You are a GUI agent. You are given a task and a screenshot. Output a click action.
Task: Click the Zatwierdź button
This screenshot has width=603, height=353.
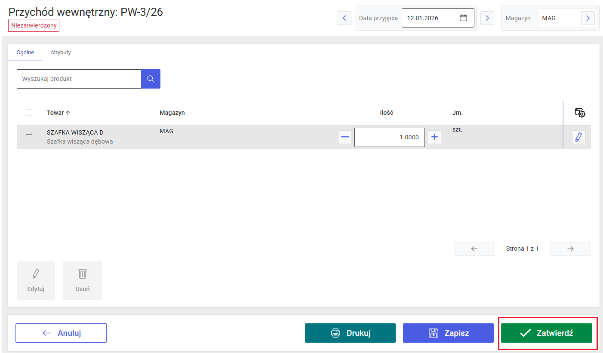pyautogui.click(x=547, y=333)
